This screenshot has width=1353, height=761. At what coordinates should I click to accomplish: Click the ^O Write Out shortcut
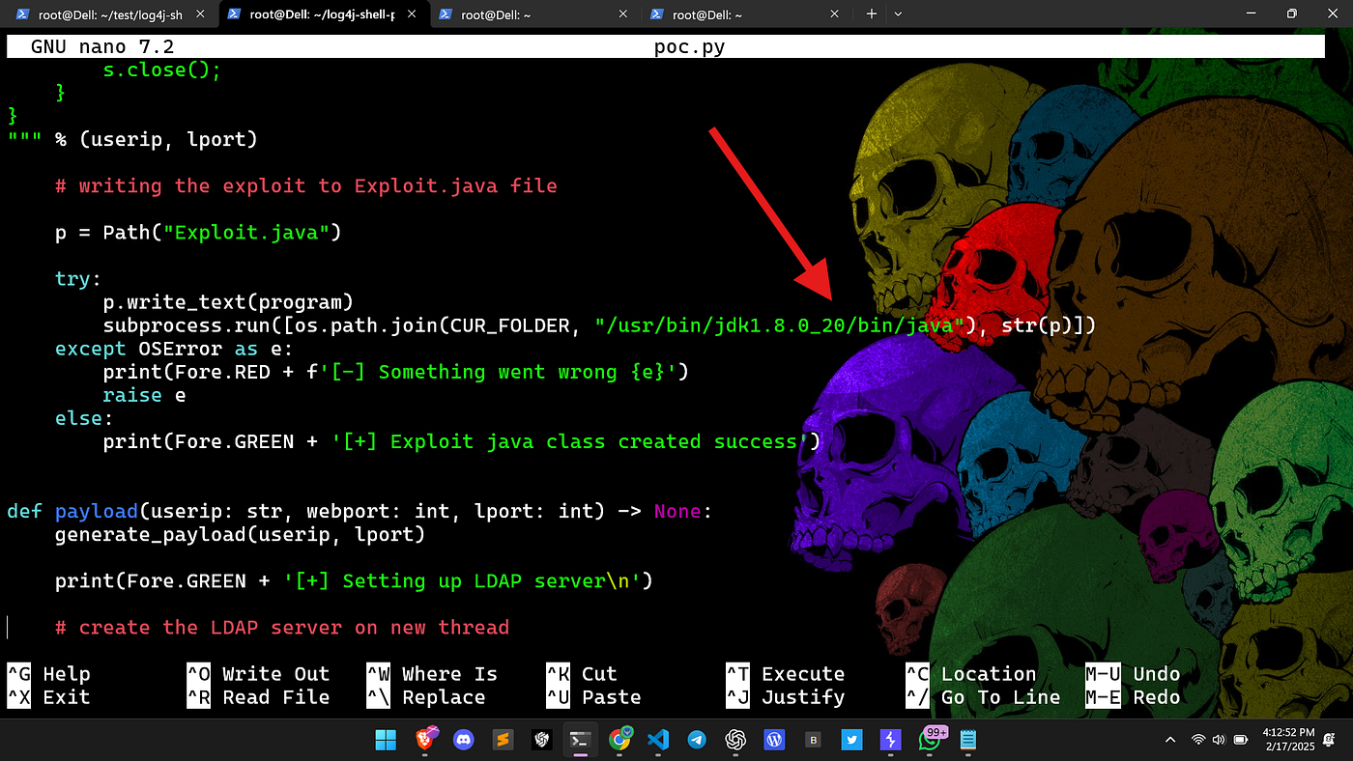(258, 674)
